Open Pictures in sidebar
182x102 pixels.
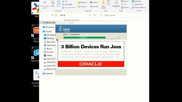(x=49, y=52)
